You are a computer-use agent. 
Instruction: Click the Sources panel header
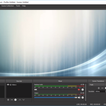19,81
